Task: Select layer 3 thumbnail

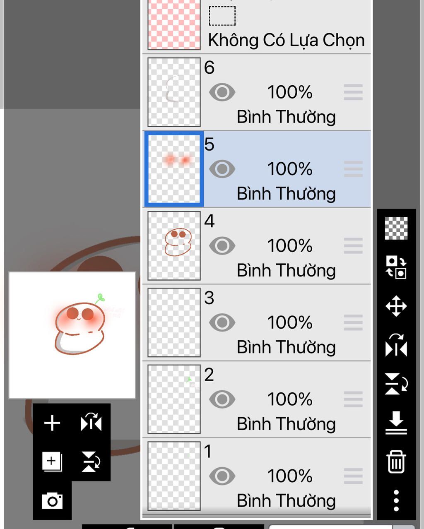Action: (174, 322)
